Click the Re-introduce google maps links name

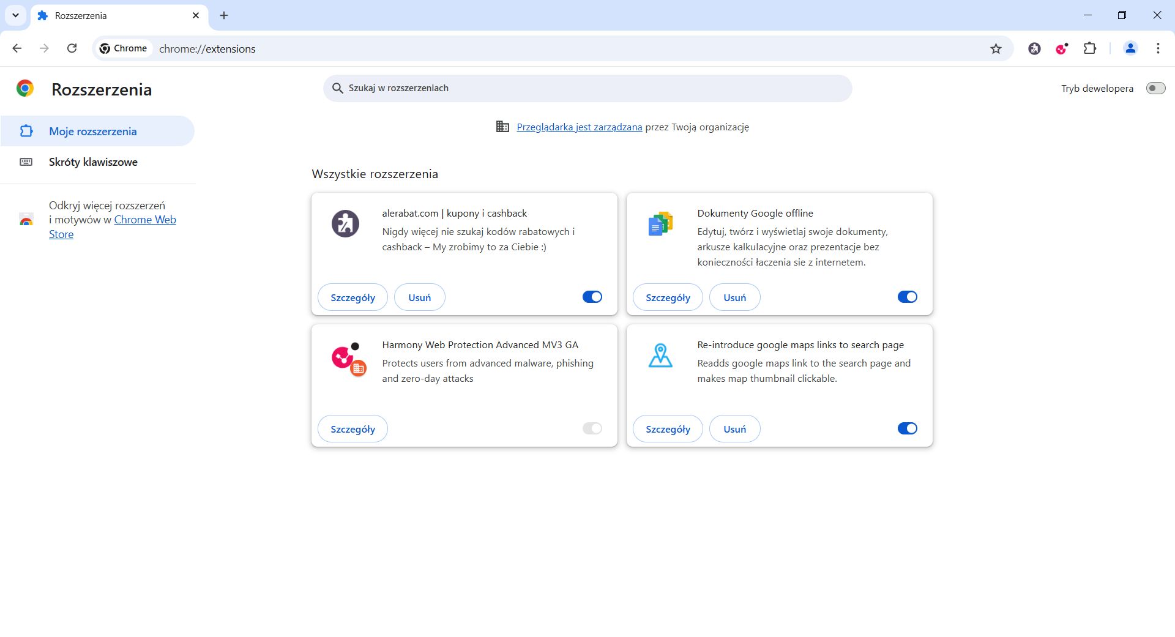800,345
